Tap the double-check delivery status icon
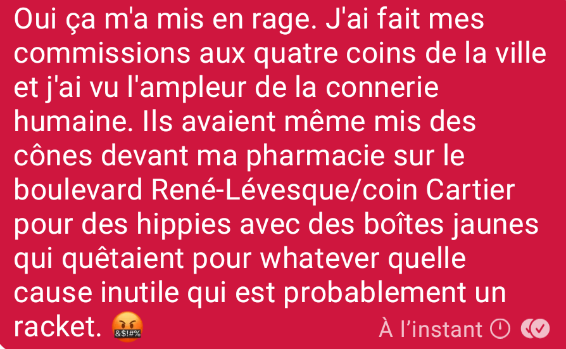Image resolution: width=566 pixels, height=349 pixels. pos(535,329)
